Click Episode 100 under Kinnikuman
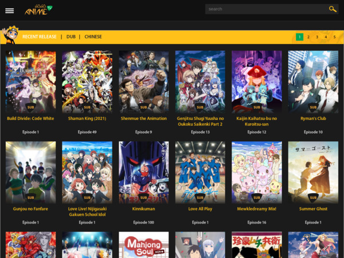 [x=144, y=222]
